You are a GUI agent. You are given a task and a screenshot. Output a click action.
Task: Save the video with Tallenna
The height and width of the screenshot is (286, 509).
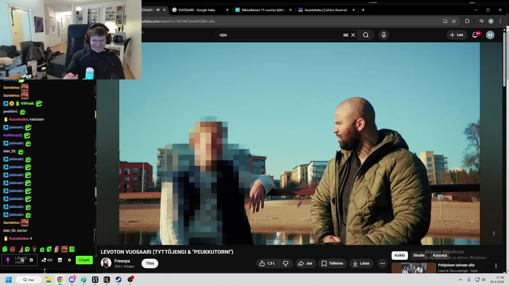[x=332, y=263]
